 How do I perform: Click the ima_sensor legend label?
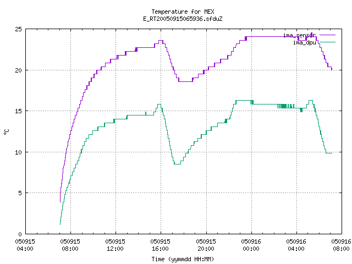pyautogui.click(x=299, y=35)
